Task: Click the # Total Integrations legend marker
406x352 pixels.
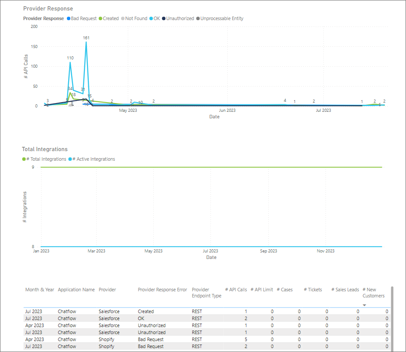Action: click(24, 159)
